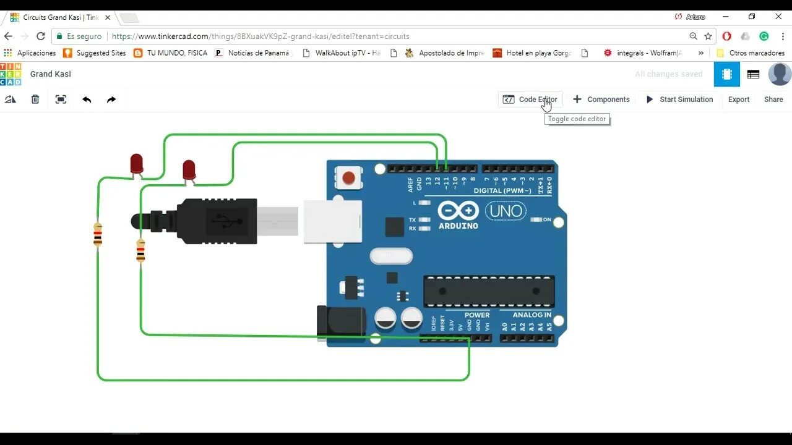The width and height of the screenshot is (792, 445).
Task: Open a new browser tab
Action: pyautogui.click(x=129, y=17)
